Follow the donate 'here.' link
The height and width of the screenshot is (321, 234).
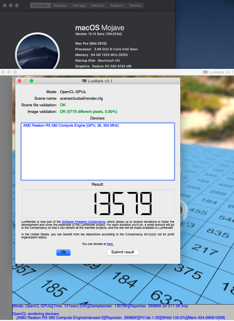110,244
